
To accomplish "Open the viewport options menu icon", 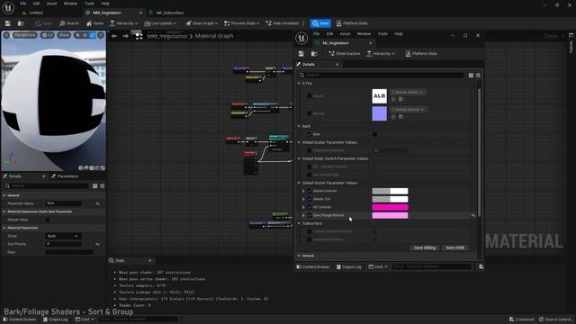I will point(6,35).
